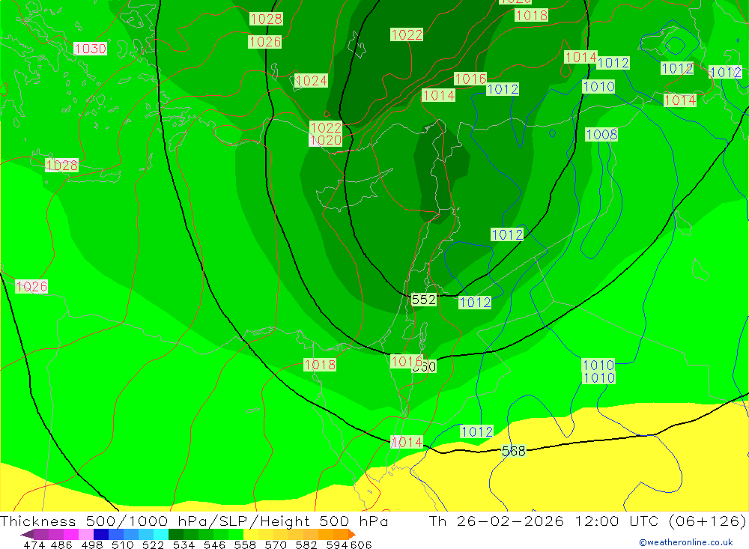Click the 552 height contour label

click(x=424, y=300)
